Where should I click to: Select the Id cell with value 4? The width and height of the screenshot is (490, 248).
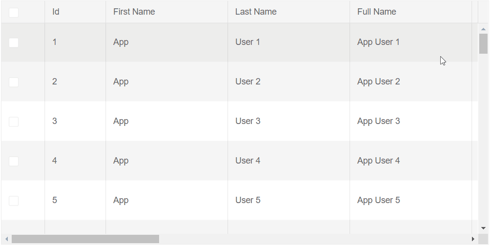tap(55, 161)
